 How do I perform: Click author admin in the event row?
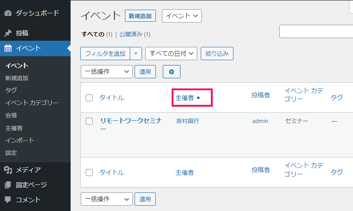coord(260,121)
